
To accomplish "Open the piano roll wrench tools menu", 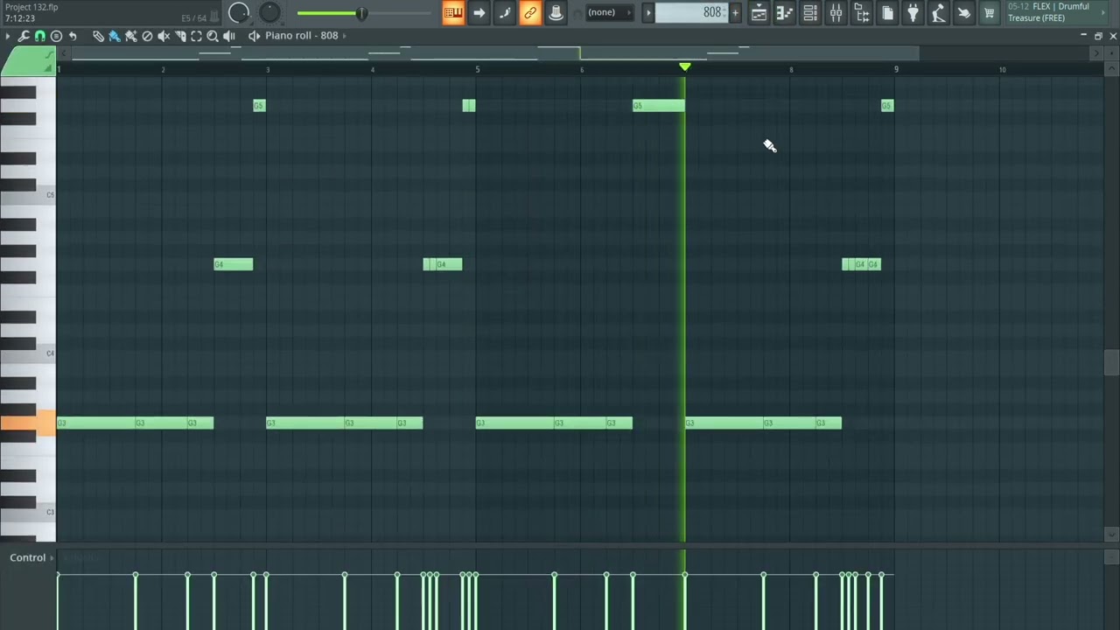I will [24, 36].
